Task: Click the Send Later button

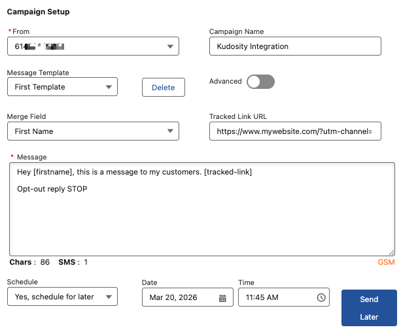Action: pyautogui.click(x=369, y=308)
